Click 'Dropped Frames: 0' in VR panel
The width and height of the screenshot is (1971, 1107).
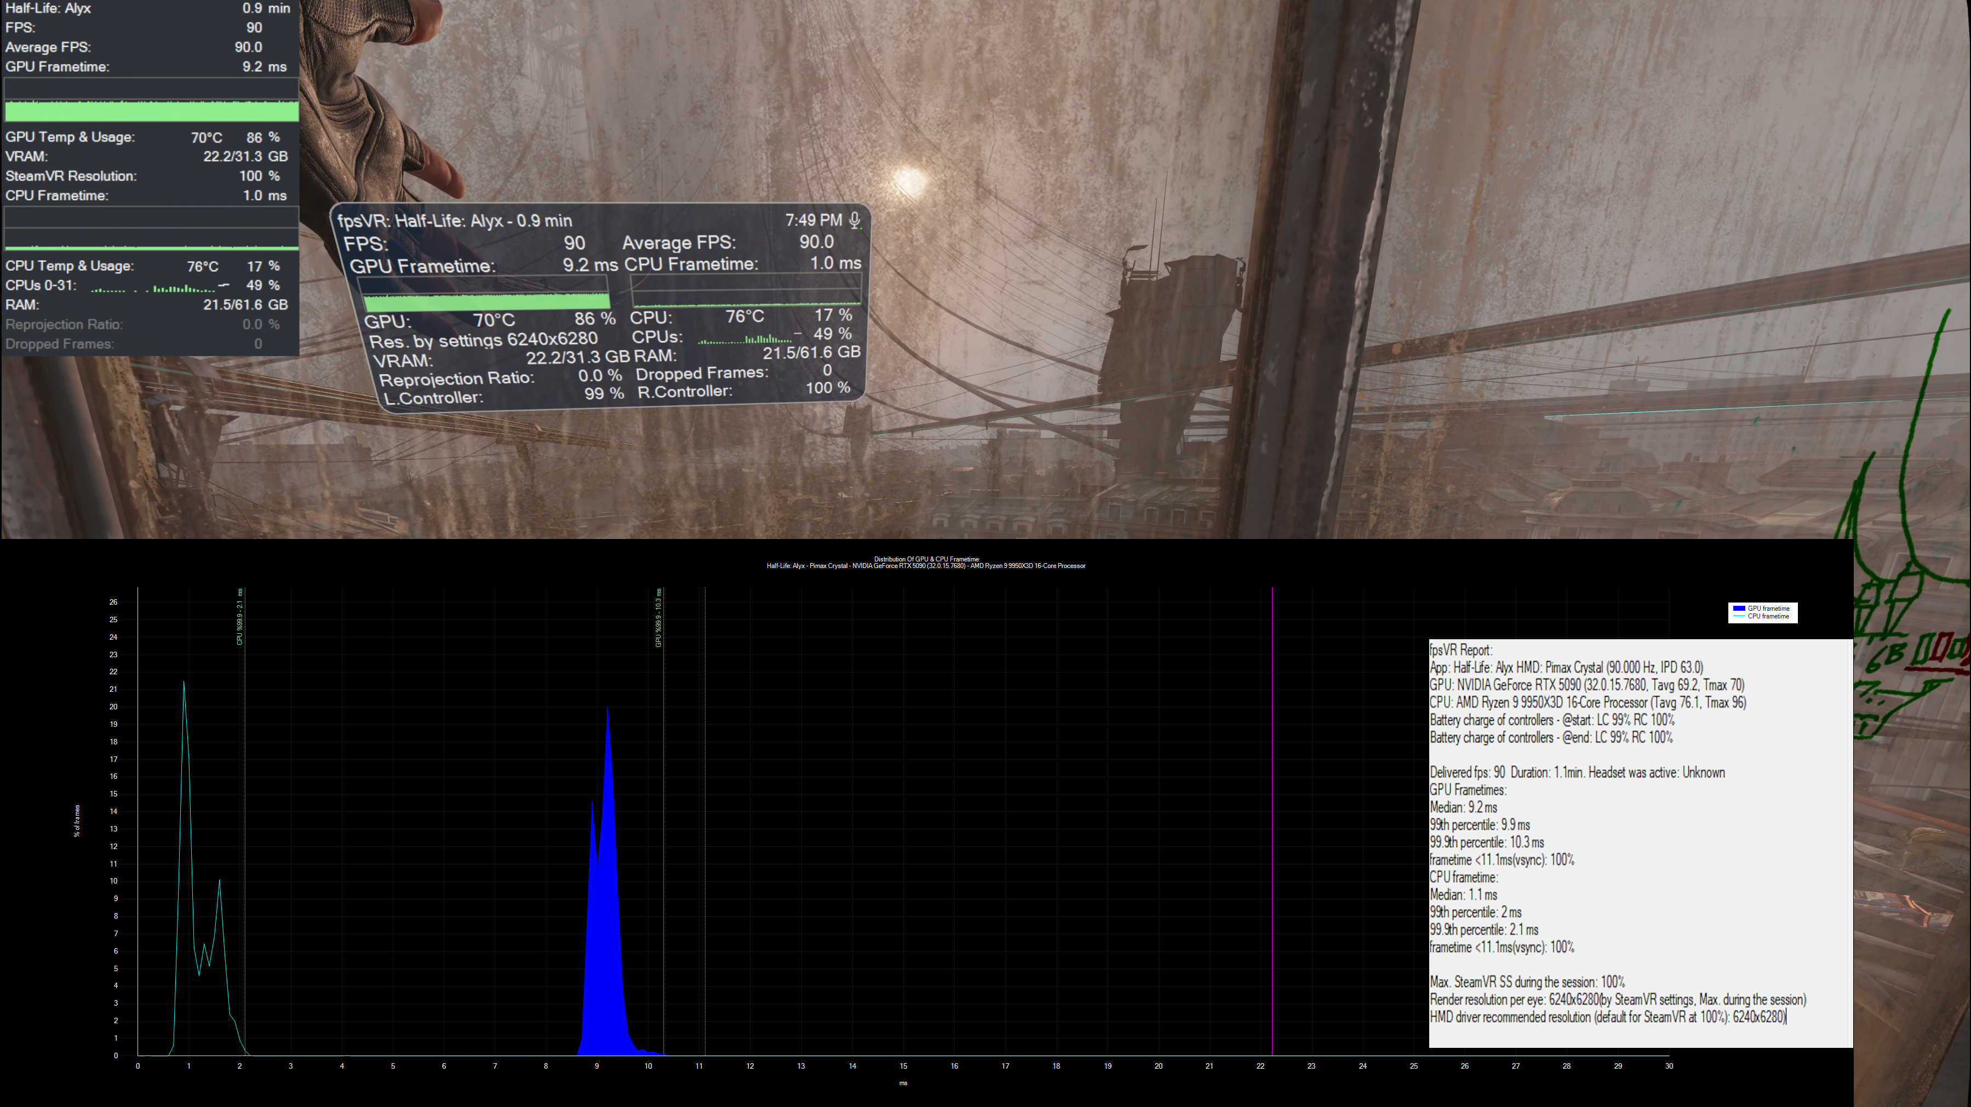[x=734, y=372]
